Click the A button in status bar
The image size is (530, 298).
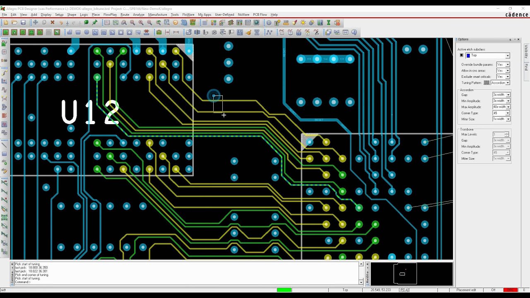point(406,290)
